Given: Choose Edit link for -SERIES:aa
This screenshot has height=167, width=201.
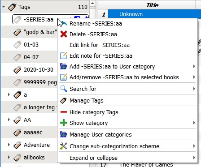Looking at the screenshot, I should click(127, 45).
